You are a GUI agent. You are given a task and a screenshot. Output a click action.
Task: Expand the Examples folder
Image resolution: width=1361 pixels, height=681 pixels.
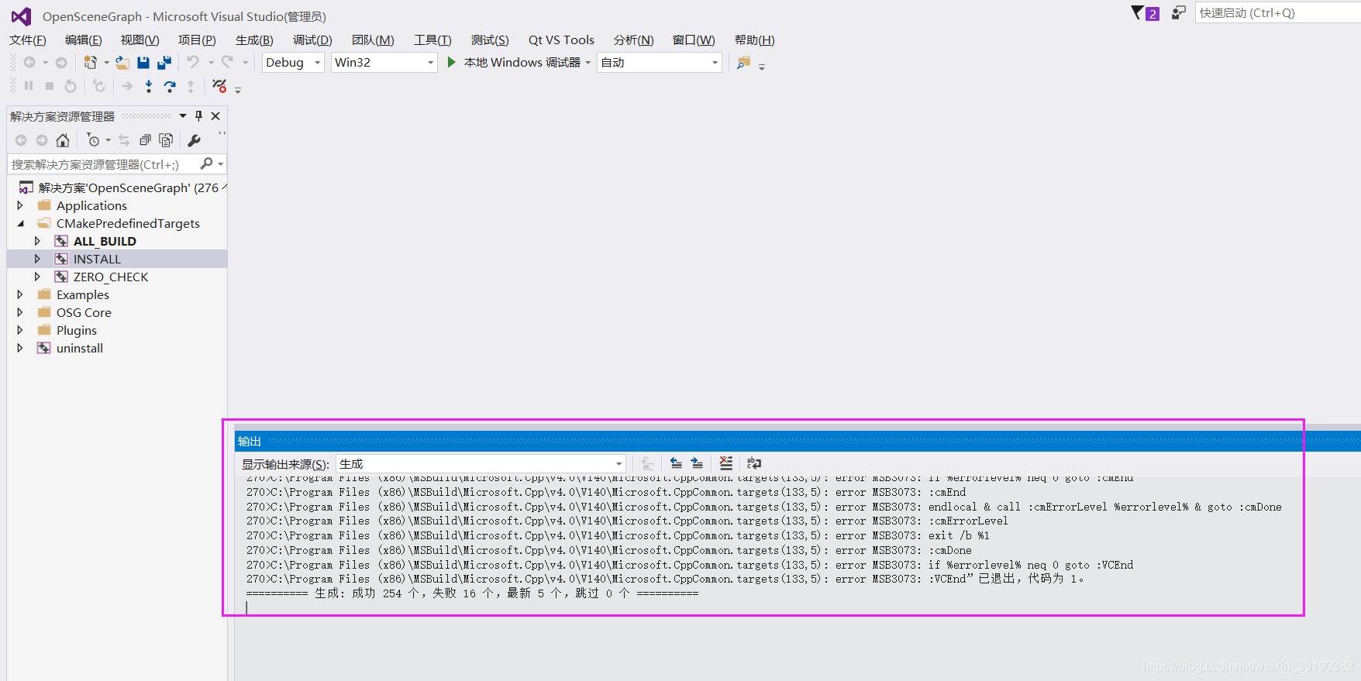[x=20, y=294]
